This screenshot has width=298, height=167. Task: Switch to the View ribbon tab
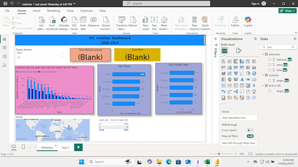70,11
